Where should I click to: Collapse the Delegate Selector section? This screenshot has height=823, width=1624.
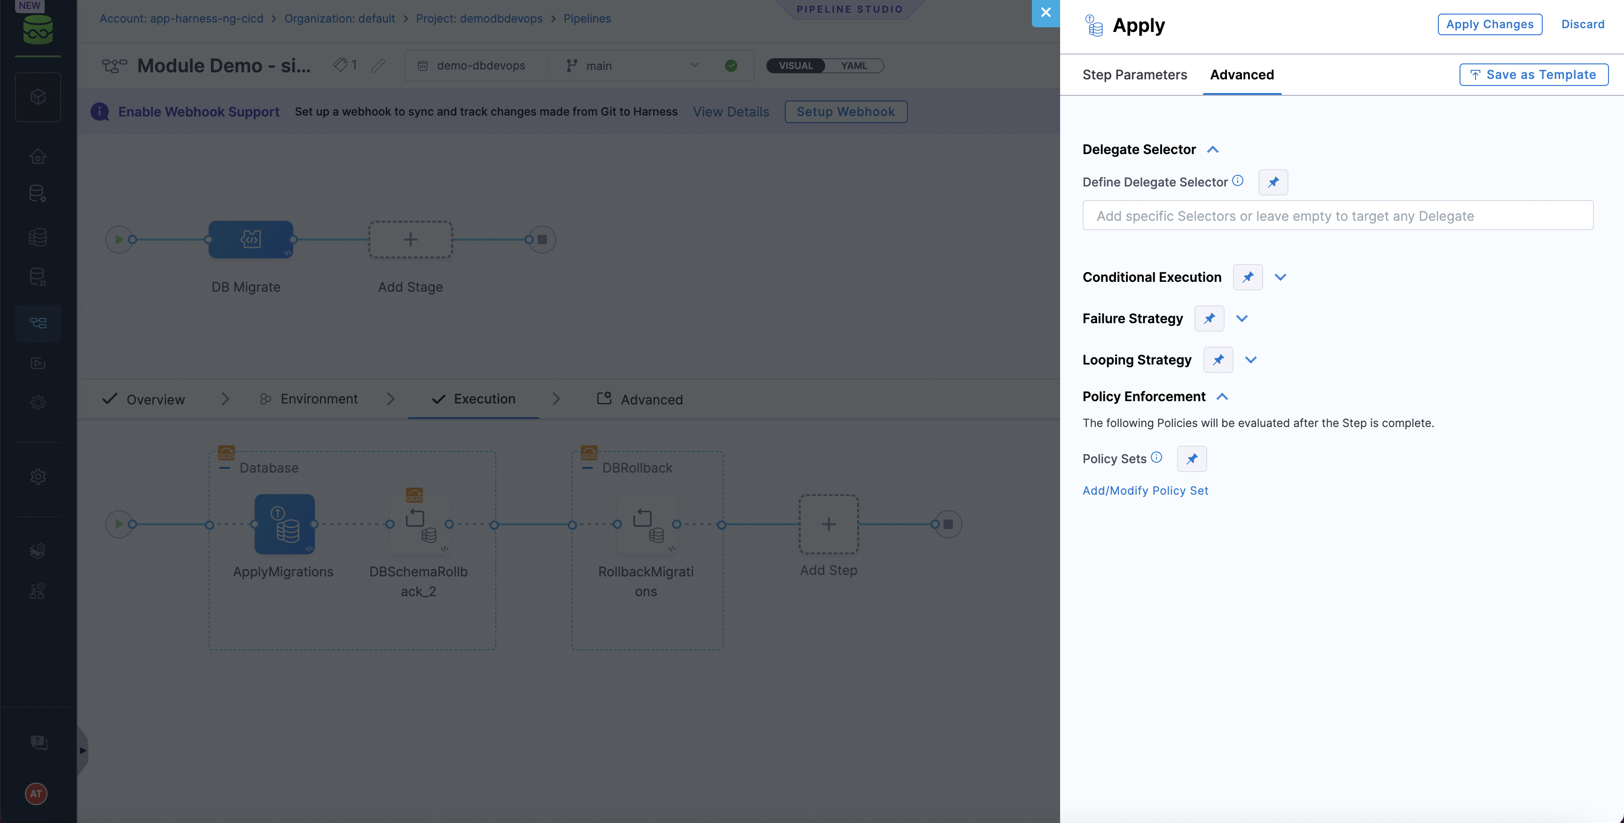pos(1212,149)
